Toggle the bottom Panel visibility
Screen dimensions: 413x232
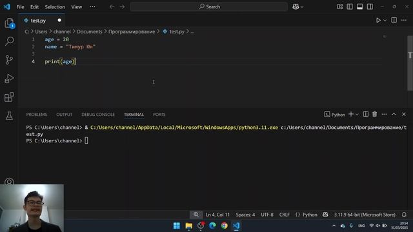(360, 6)
